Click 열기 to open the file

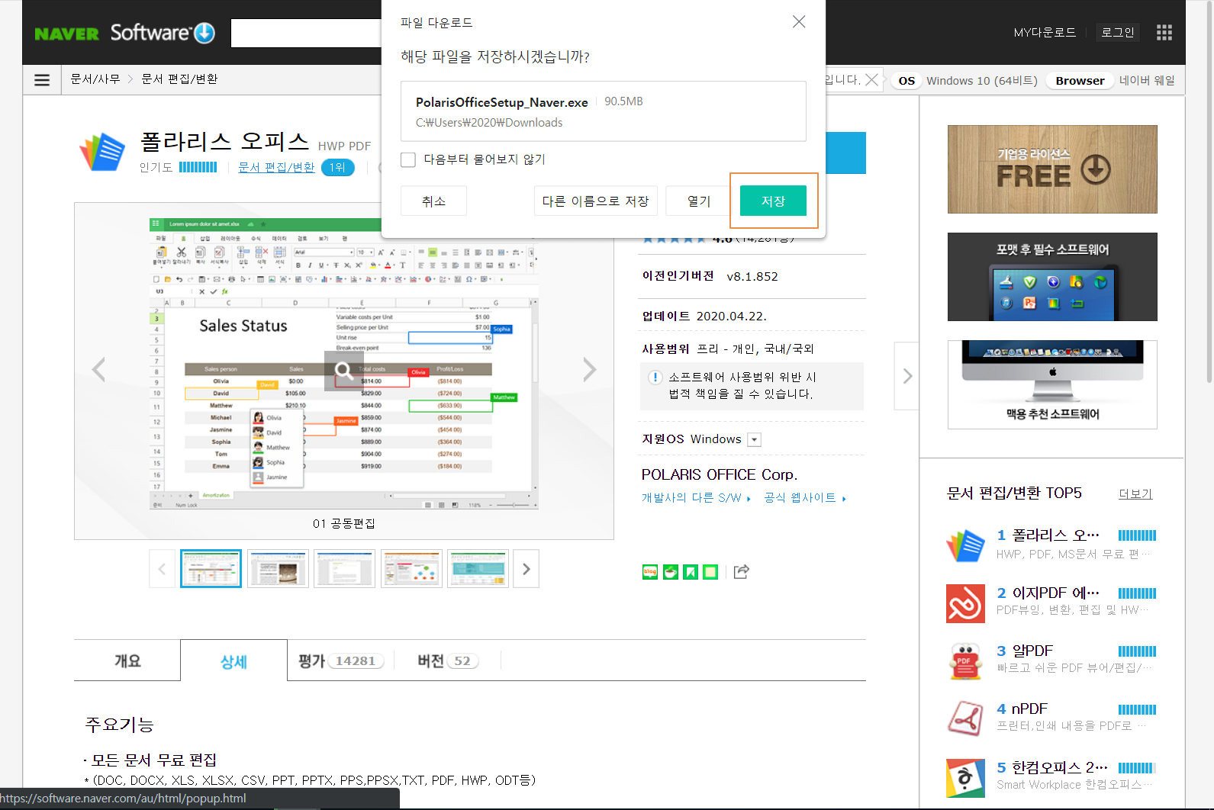pyautogui.click(x=698, y=201)
